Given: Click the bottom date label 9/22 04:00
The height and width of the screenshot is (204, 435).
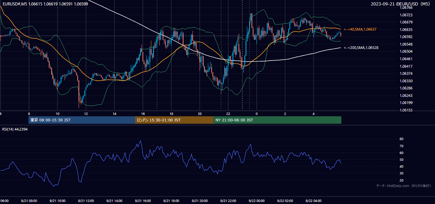Looking at the screenshot, I should click(313, 201).
